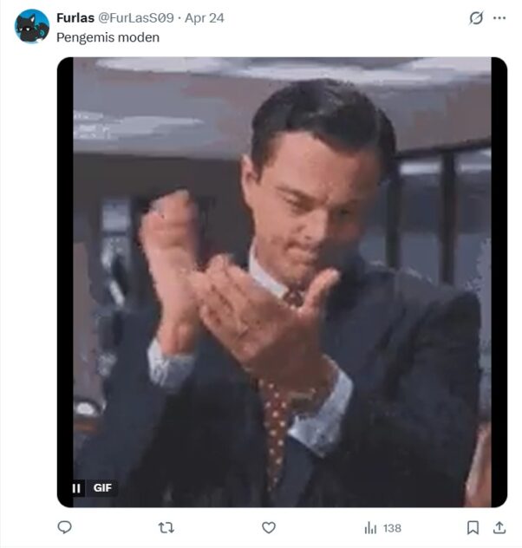Open the clapping man GIF in full view
The image size is (522, 548).
point(282,282)
